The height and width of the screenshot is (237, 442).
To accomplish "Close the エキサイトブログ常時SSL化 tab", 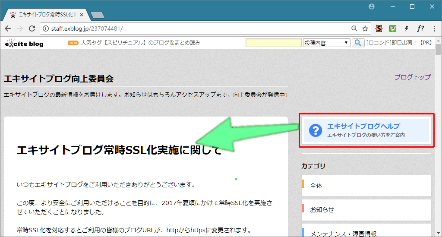I will (x=82, y=15).
